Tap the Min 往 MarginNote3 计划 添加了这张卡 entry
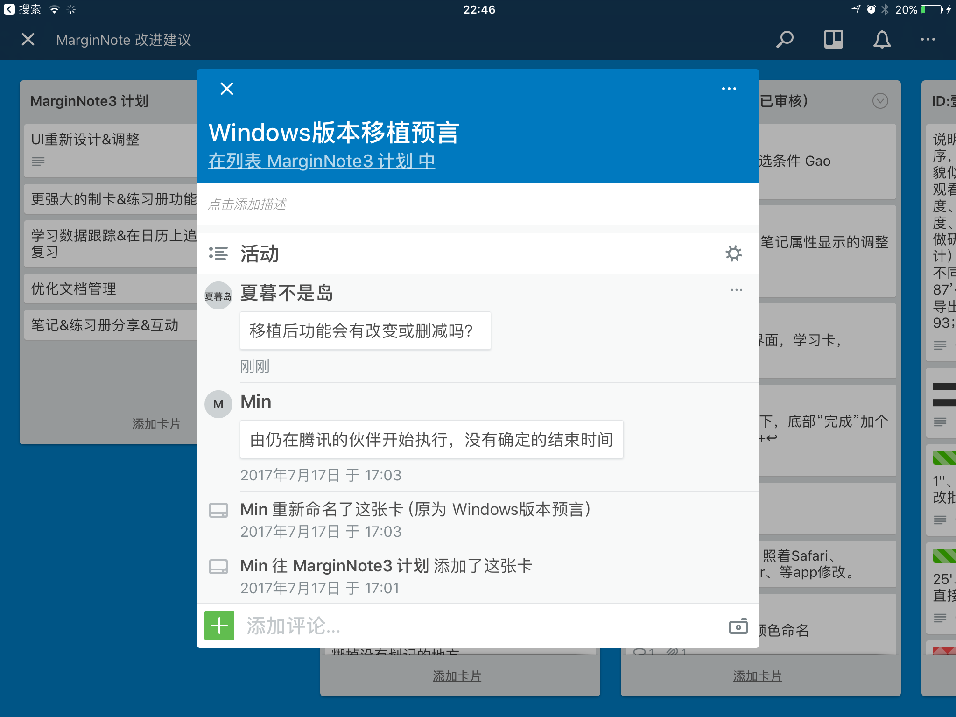Image resolution: width=956 pixels, height=717 pixels. [478, 576]
